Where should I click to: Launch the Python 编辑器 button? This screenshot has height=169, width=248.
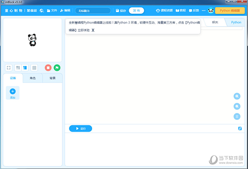pyautogui.click(x=230, y=11)
